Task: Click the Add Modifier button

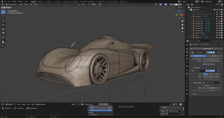Action: (206, 49)
